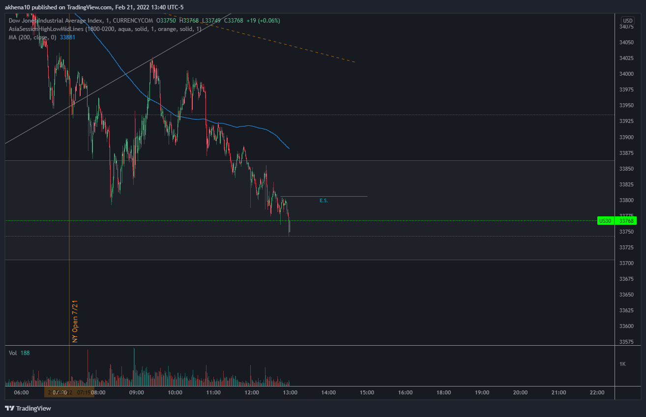Click the 34000 price axis label
646x417 pixels.
pos(626,74)
